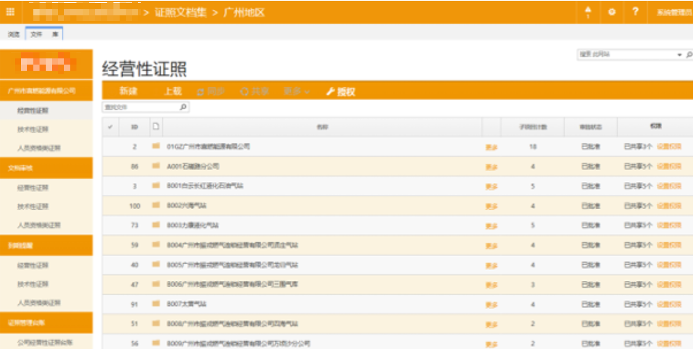Expand the toolbar 更多 dropdown
Viewport: 693px width, 349px height.
297,92
